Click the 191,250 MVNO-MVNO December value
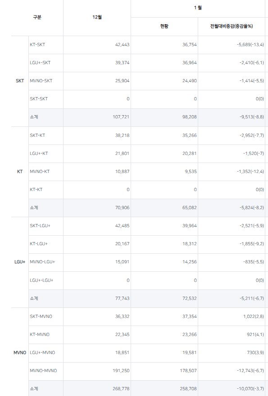Screen dimensions: 268x396 pyautogui.click(x=121, y=371)
